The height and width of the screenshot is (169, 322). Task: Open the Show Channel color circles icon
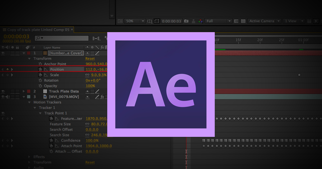coord(200,21)
